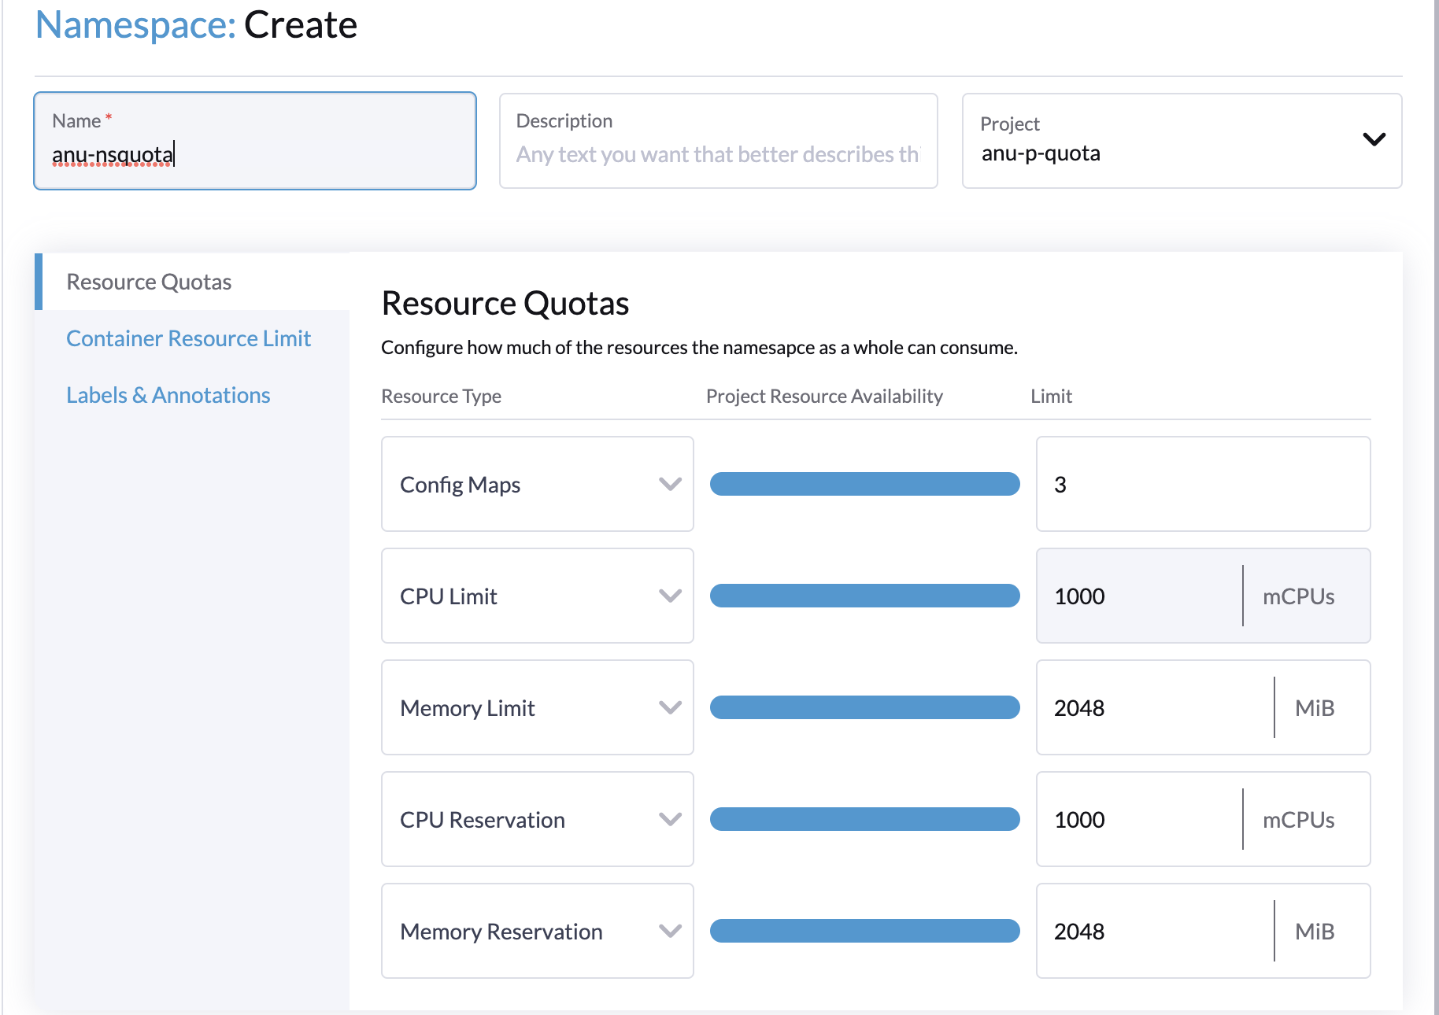Click the mCPUs unit label beside CPU Limit
Screen dimensions: 1439x1015
click(1298, 596)
